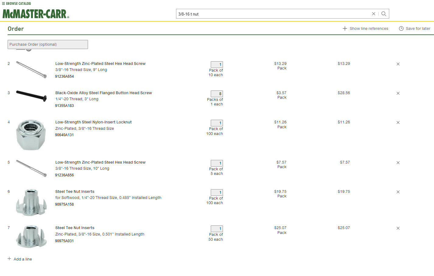The image size is (434, 276).
Task: Delete the Nylon-Insert Locknut line
Action: 398,122
